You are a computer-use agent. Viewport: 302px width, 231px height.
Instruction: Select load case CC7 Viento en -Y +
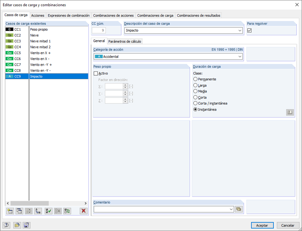pos(46,65)
